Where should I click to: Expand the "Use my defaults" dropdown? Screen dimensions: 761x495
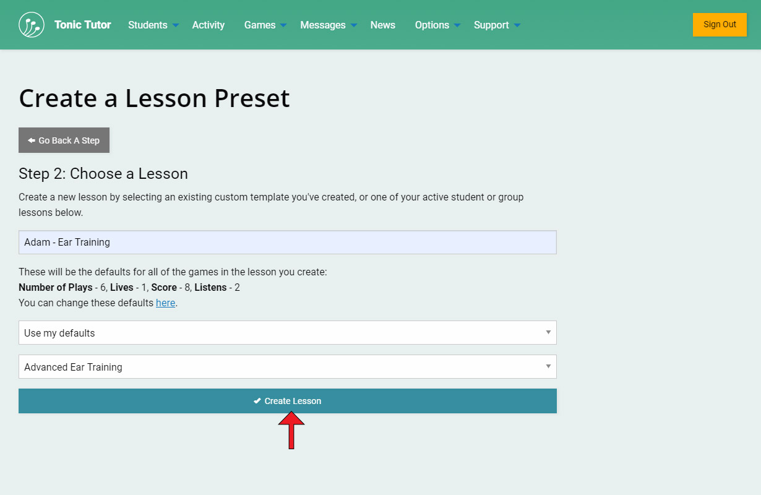[x=287, y=333]
